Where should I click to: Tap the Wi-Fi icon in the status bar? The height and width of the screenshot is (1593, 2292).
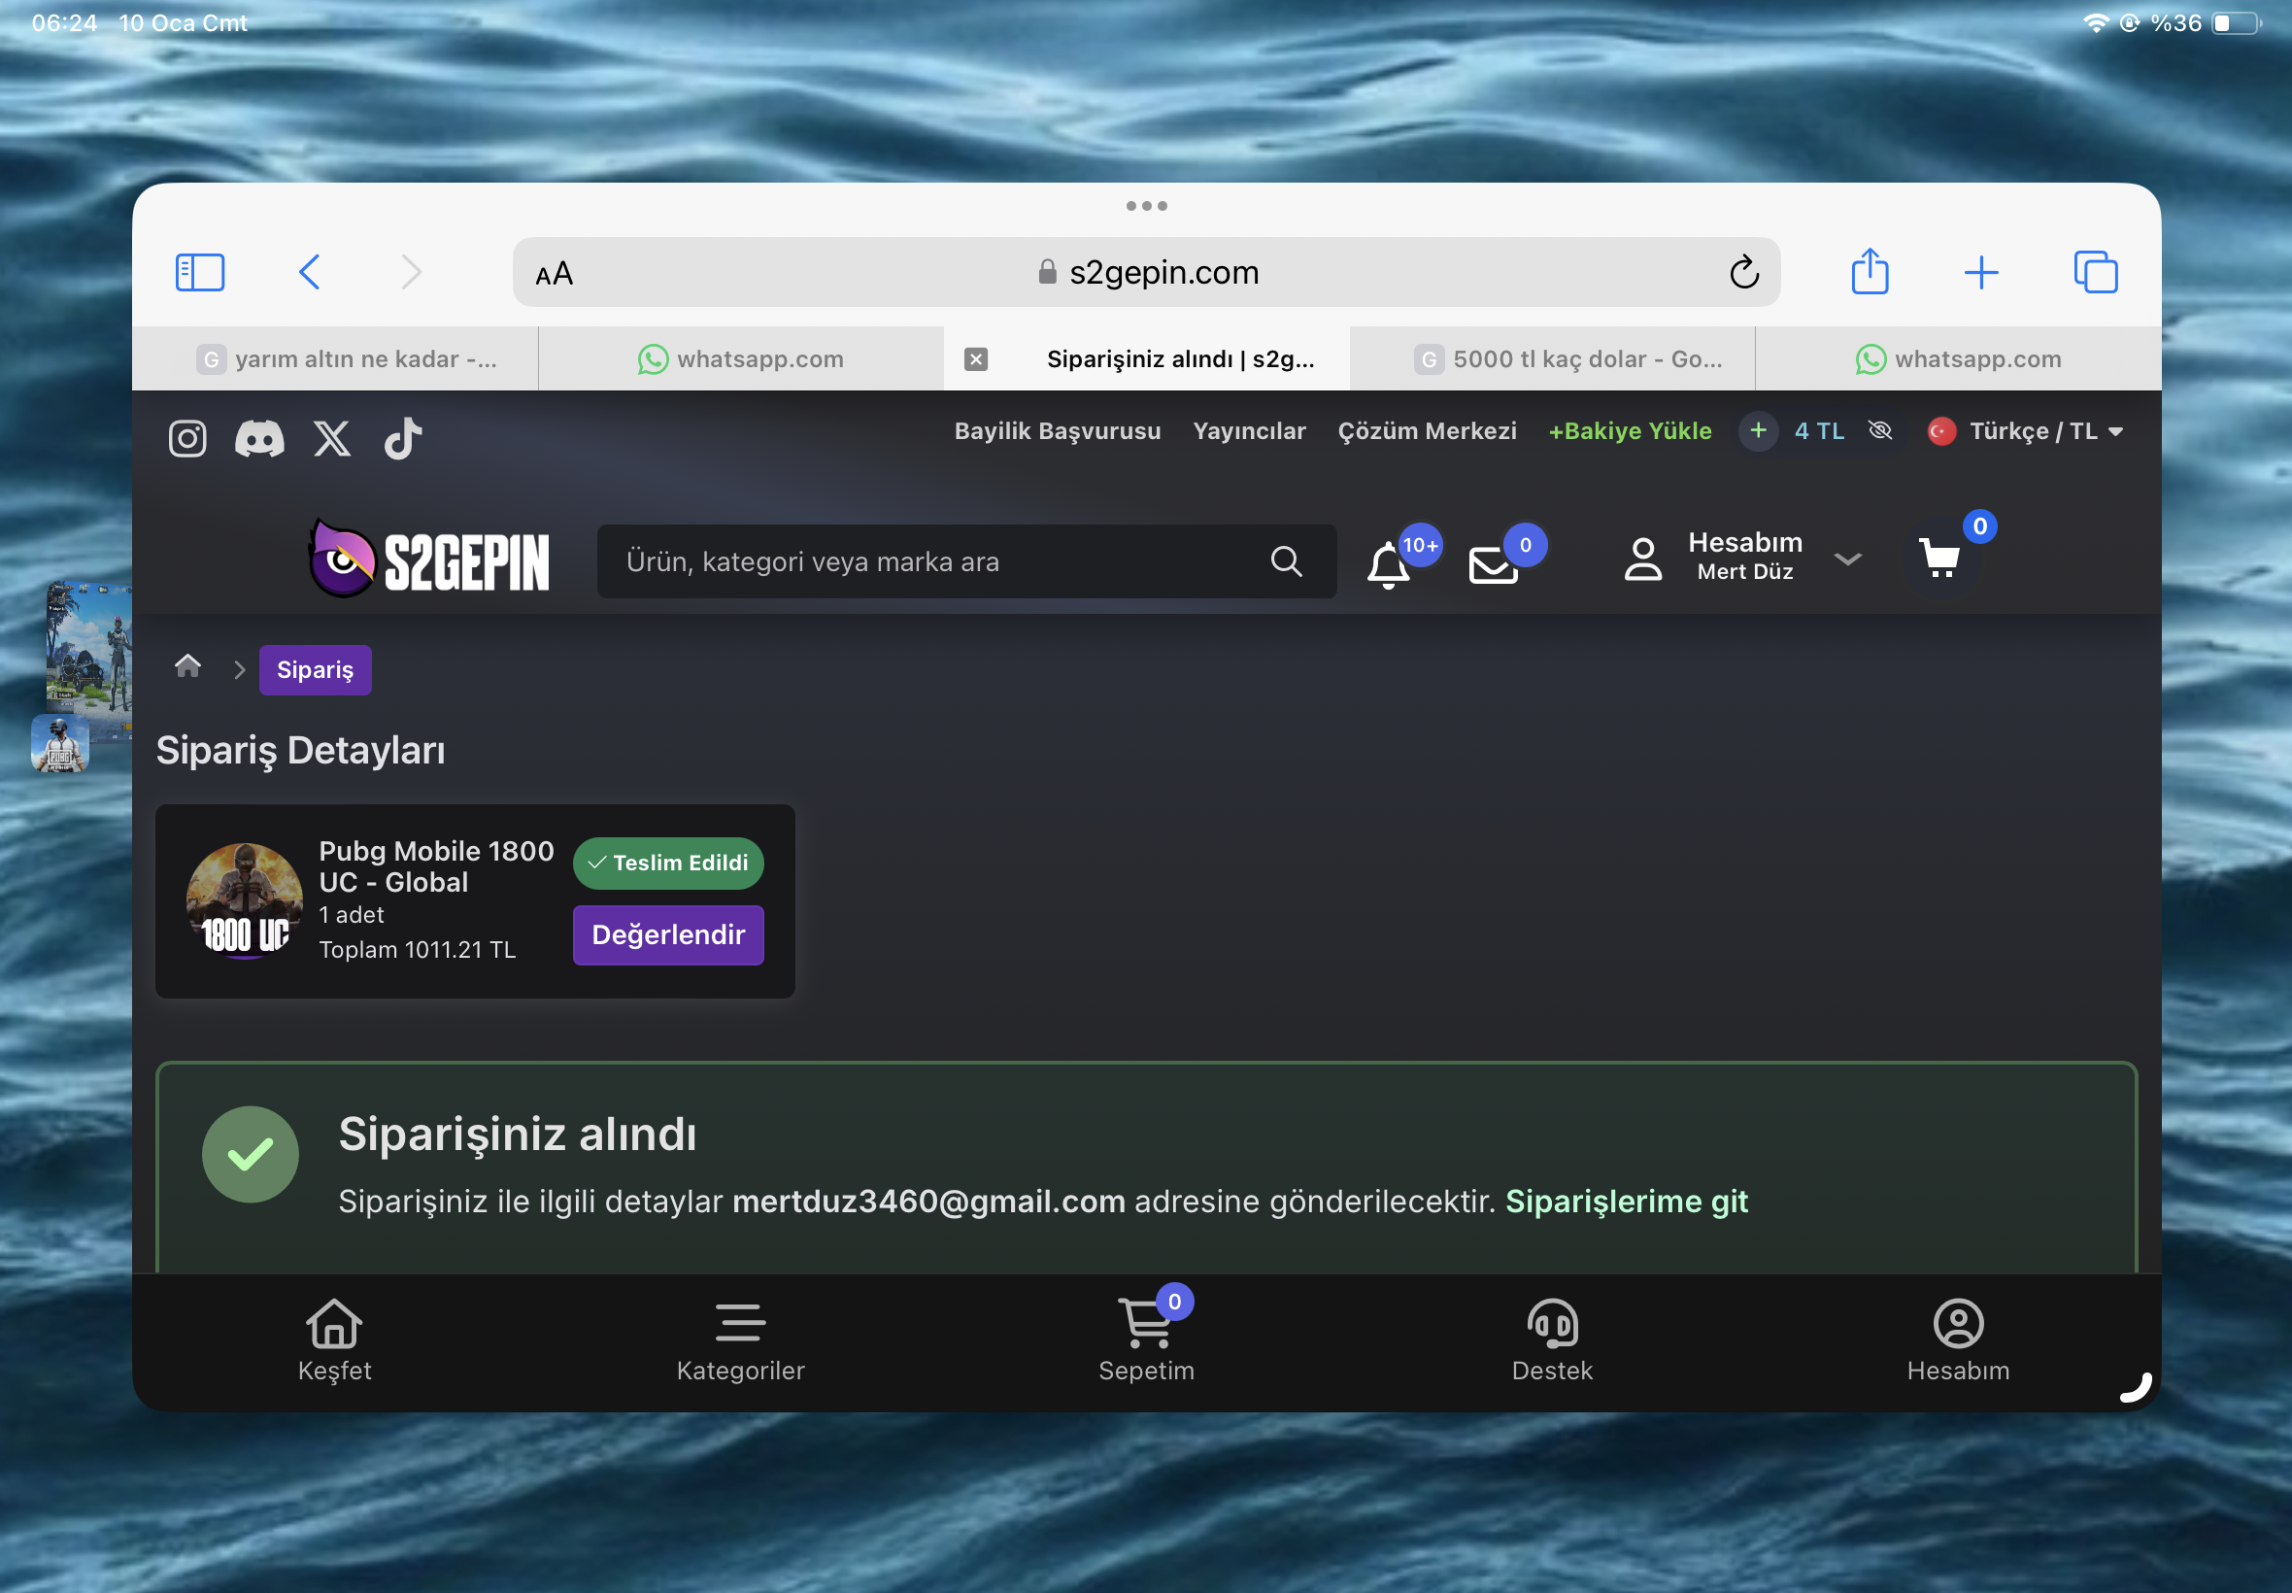[x=2096, y=23]
